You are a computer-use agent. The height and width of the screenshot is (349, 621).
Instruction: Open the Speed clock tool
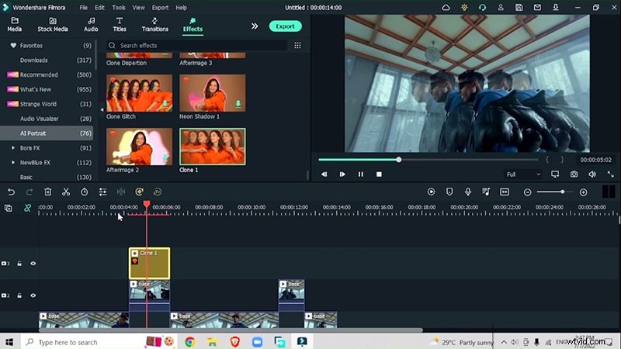85,192
